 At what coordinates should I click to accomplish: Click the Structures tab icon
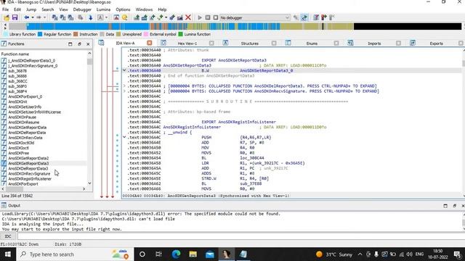225,43
